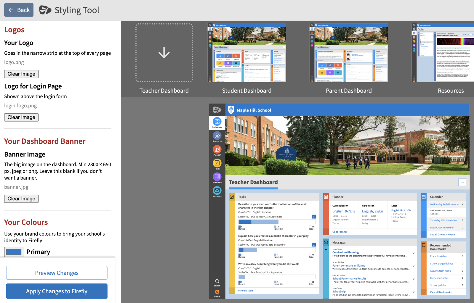Select the Student Dashboard preview thumbnail
This screenshot has width=474, height=303.
click(246, 53)
